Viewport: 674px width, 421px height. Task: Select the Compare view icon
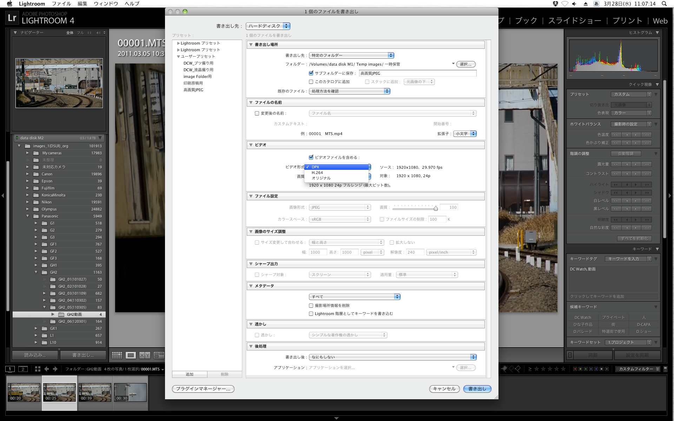click(x=144, y=355)
